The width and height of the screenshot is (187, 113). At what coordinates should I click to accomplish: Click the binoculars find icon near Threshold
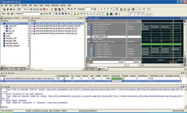[x=69, y=9]
